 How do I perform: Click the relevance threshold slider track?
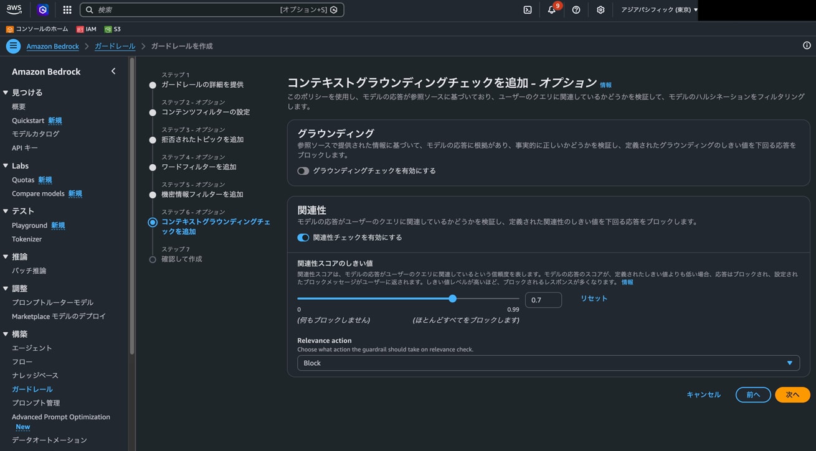click(408, 299)
